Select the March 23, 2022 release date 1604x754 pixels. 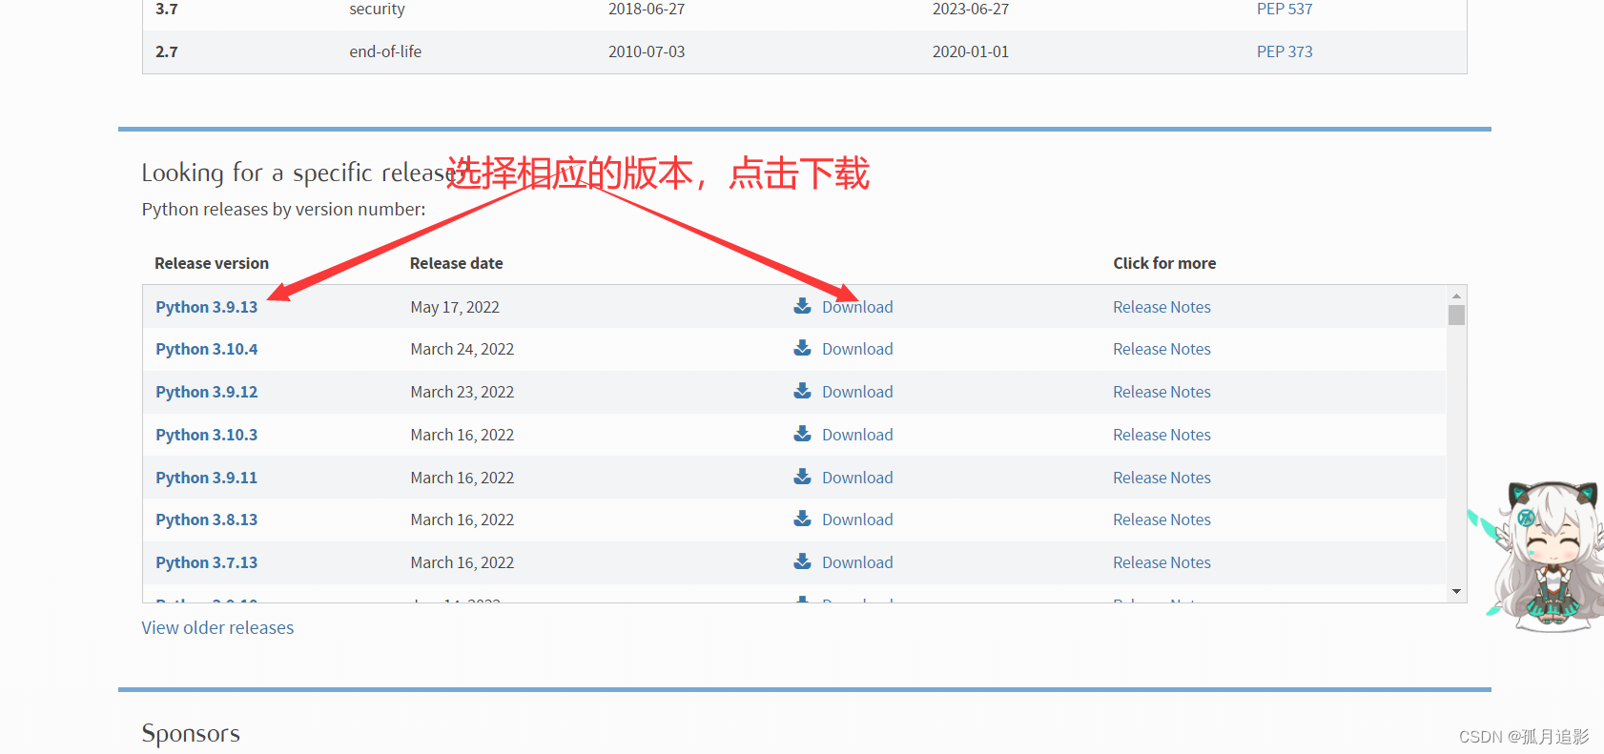coord(463,392)
